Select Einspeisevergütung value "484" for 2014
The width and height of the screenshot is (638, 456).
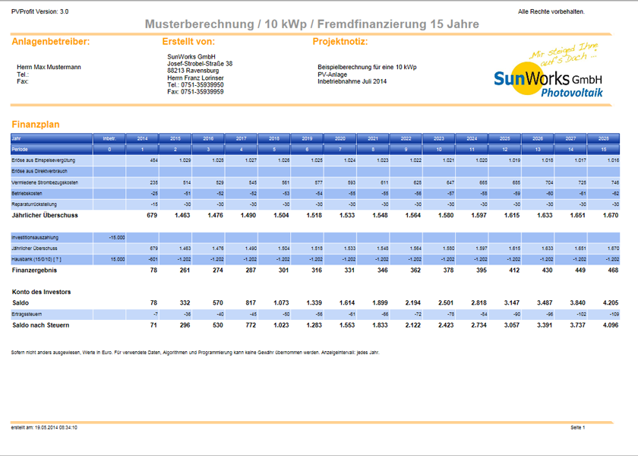pos(153,160)
